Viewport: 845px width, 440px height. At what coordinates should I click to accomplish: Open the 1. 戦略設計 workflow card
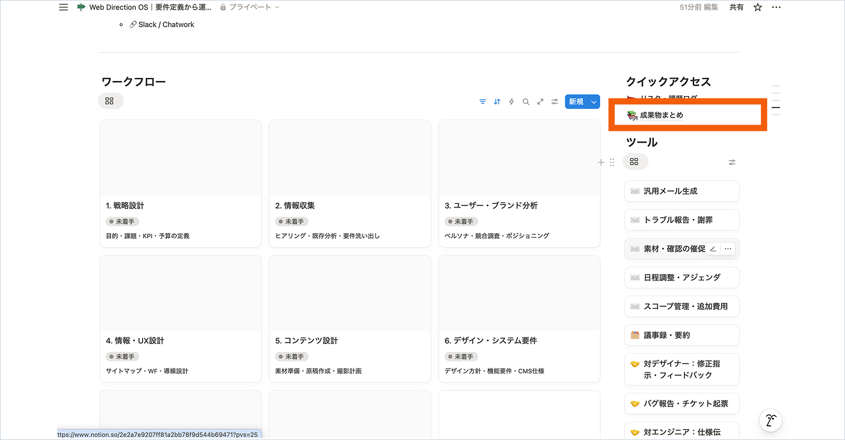coord(180,184)
